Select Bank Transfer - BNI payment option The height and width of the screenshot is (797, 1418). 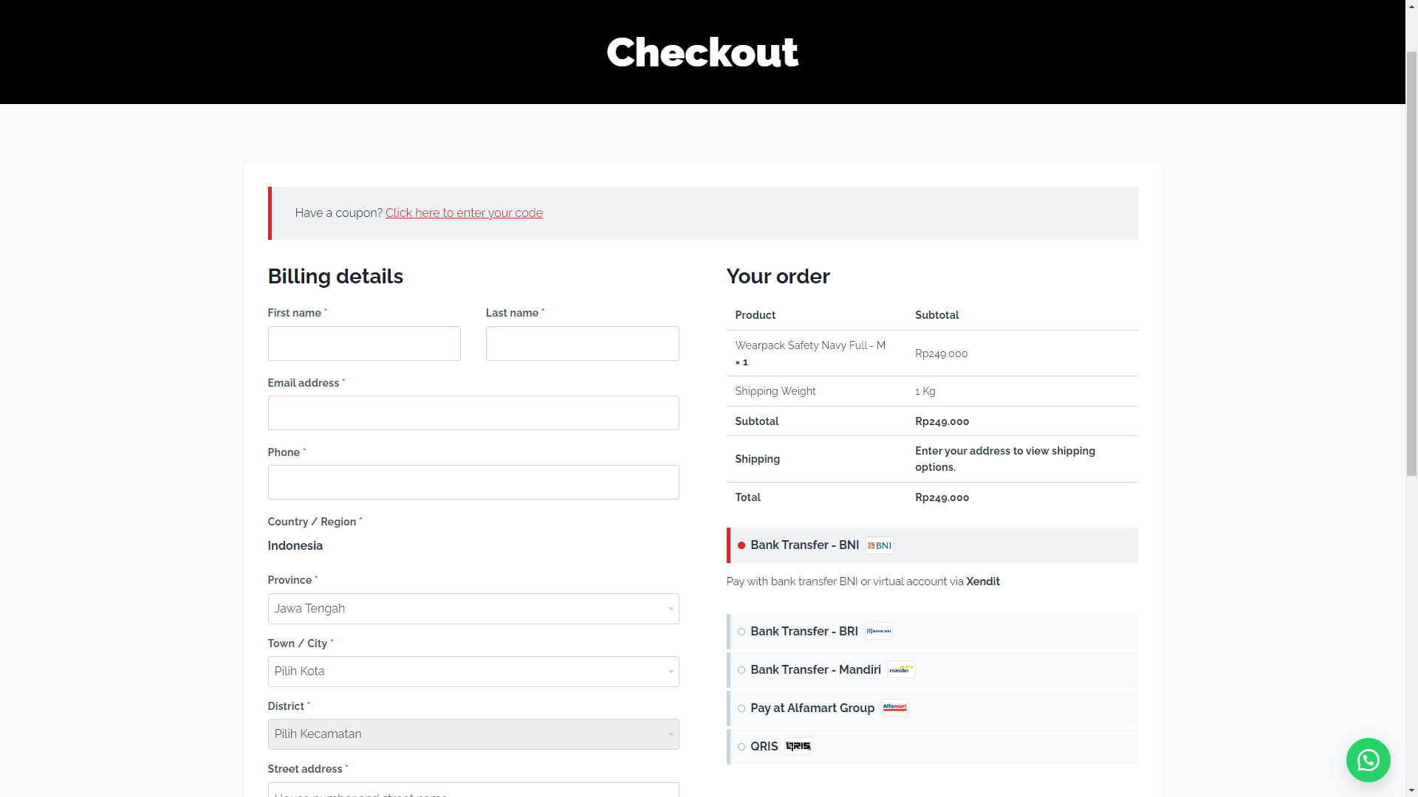[x=741, y=545]
